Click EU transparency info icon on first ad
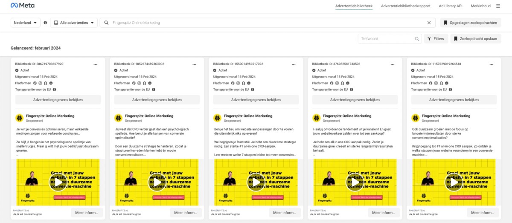 coord(54,90)
